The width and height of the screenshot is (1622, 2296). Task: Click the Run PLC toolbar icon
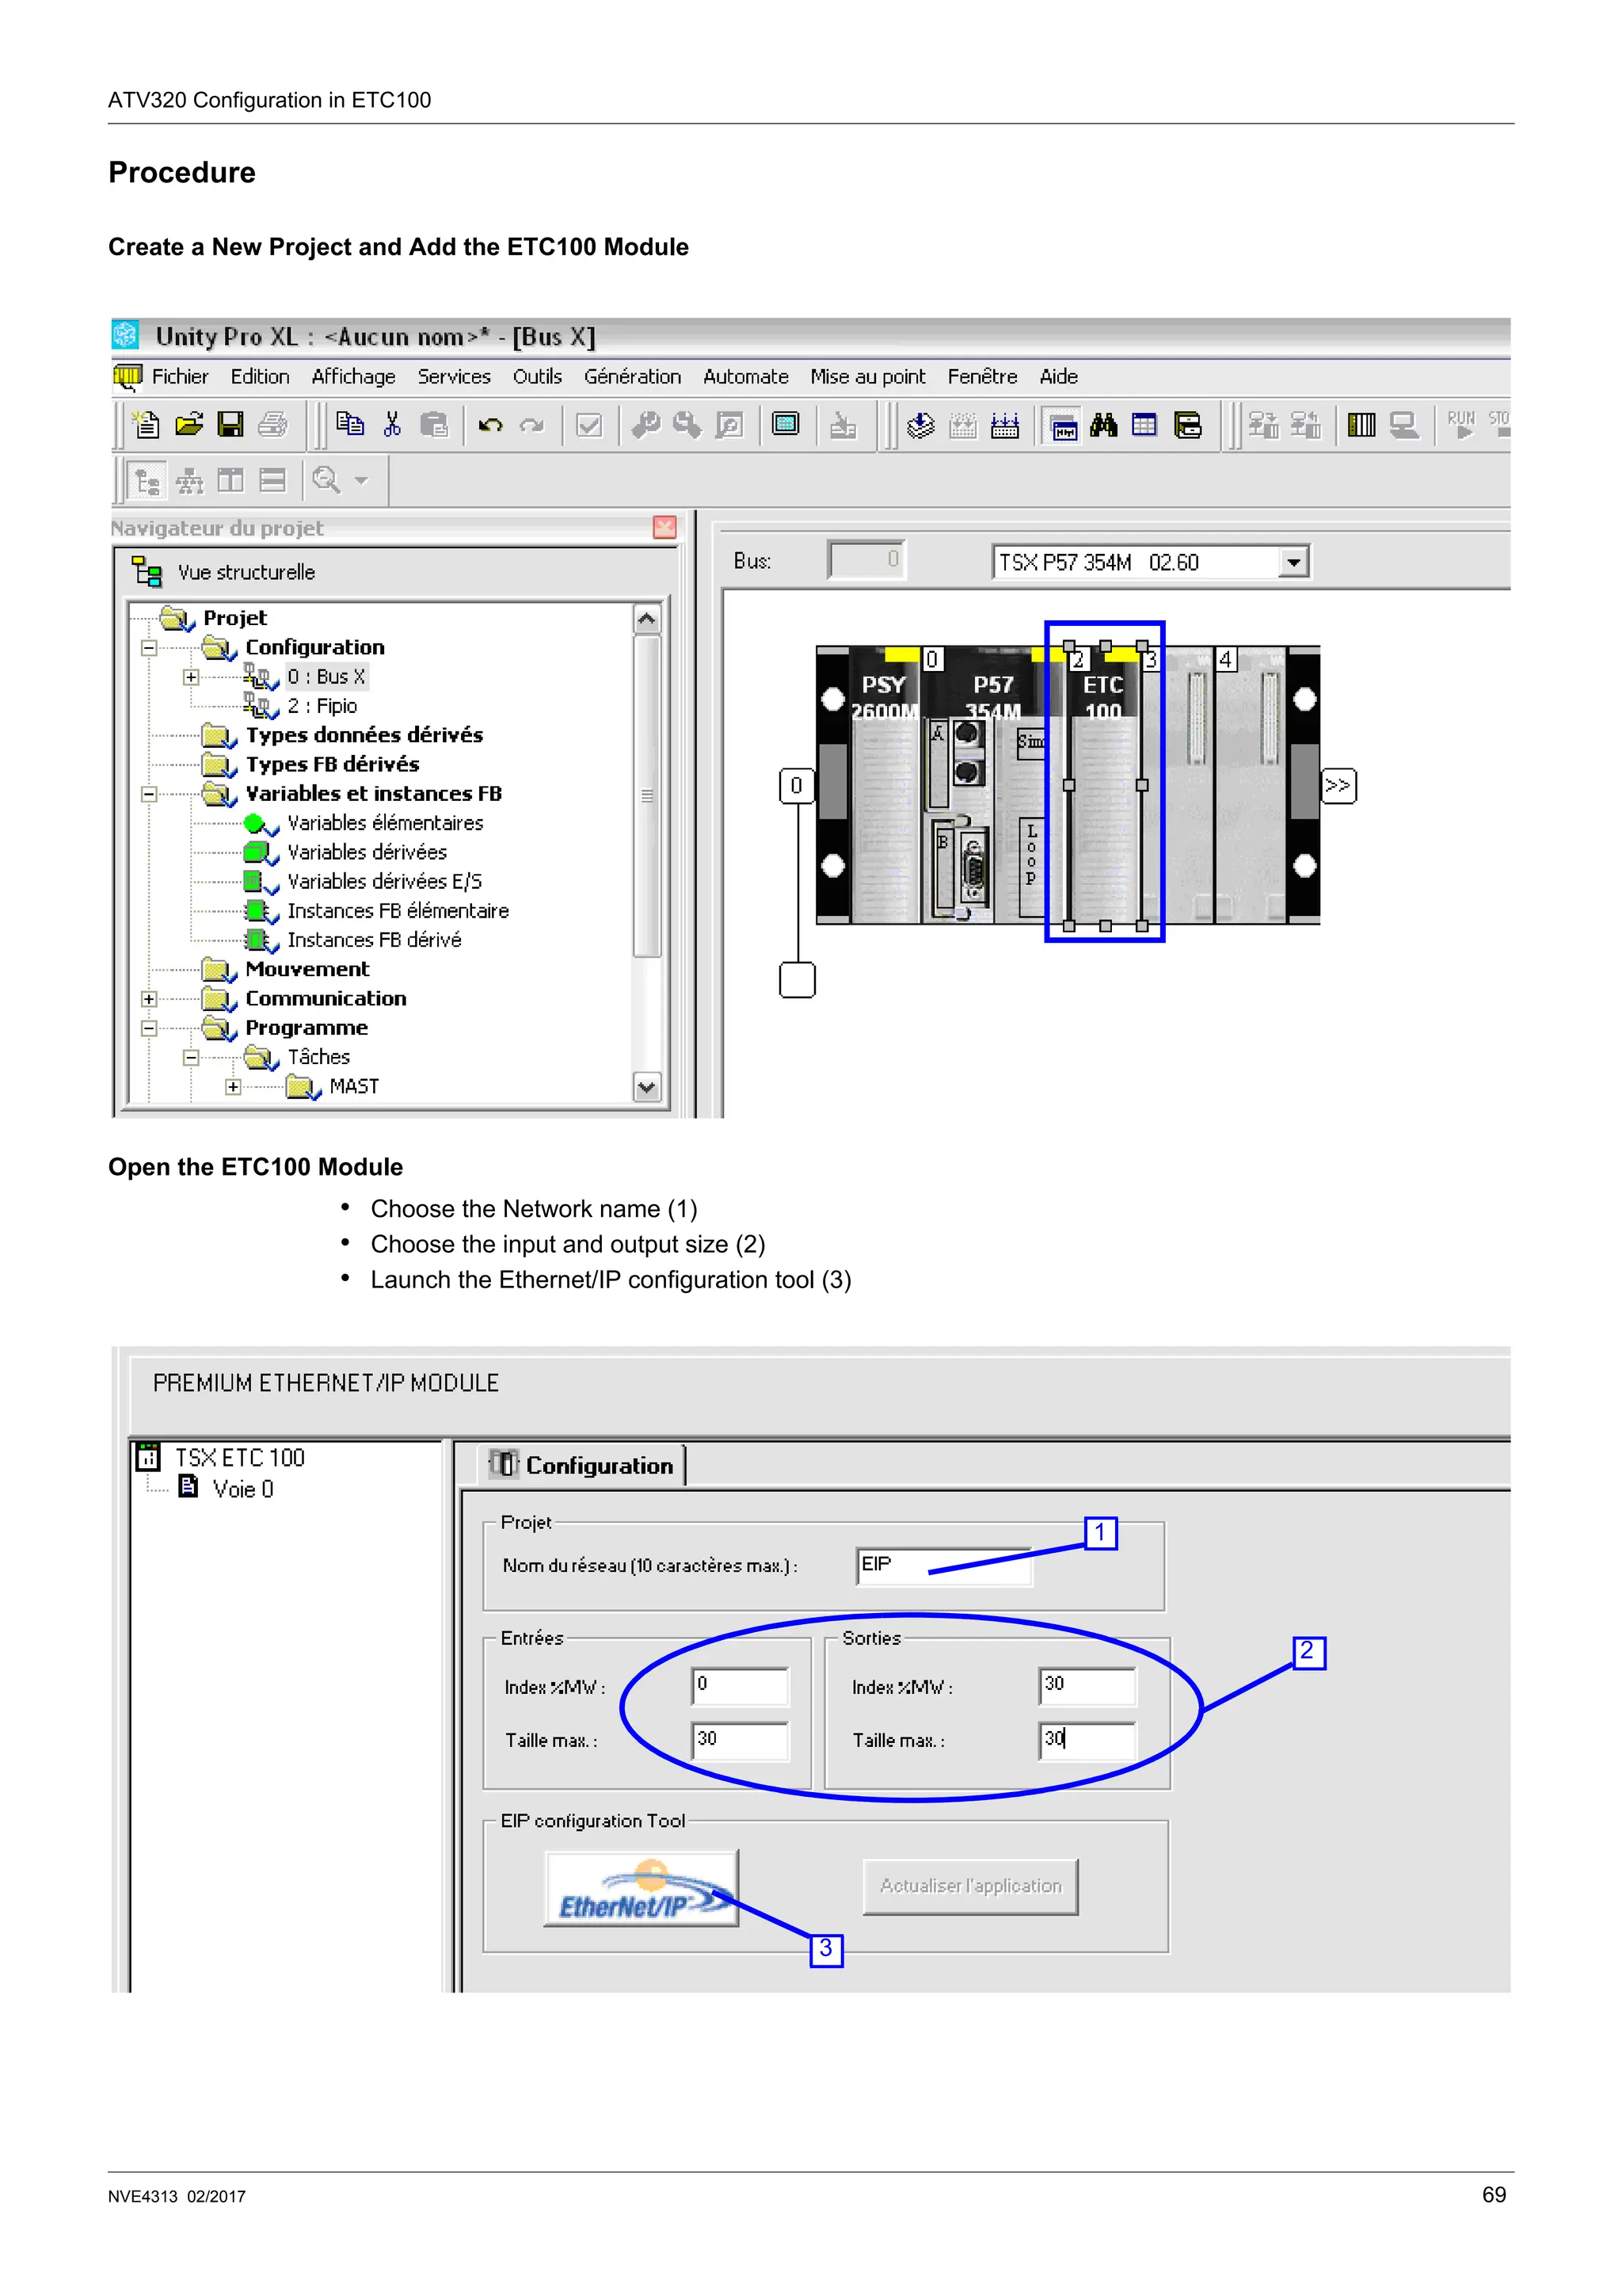1461,425
